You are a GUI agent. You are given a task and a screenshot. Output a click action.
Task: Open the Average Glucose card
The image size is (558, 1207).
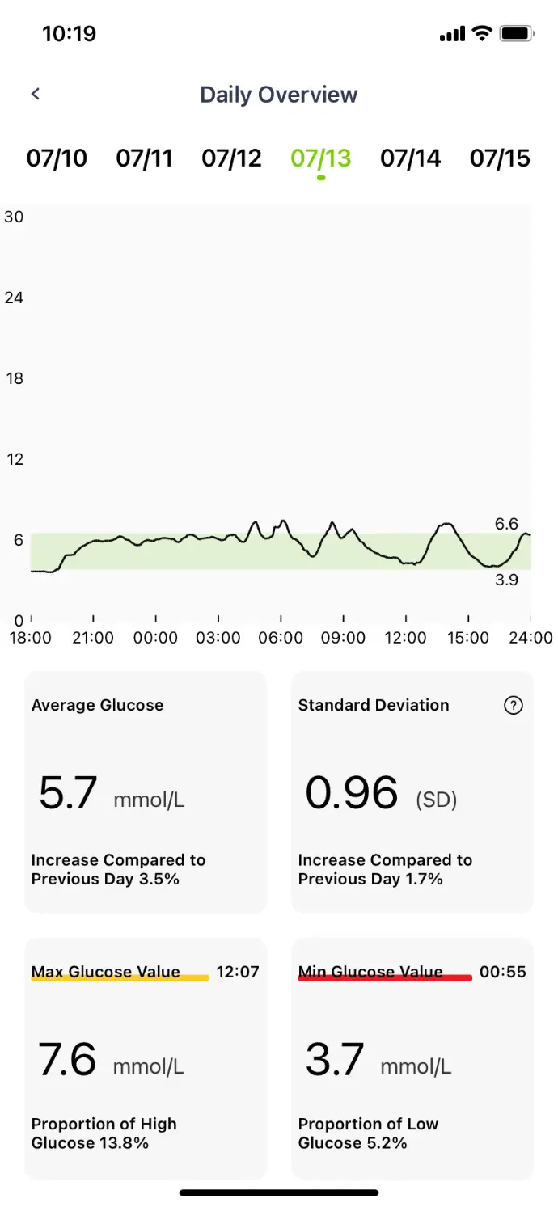[x=146, y=792]
